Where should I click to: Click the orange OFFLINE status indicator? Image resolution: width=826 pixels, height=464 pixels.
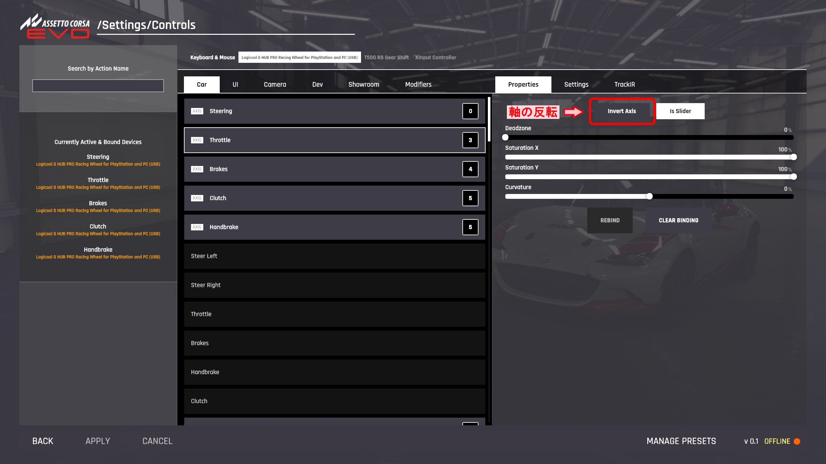pyautogui.click(x=797, y=441)
